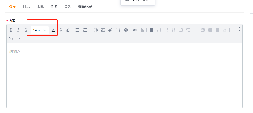This screenshot has height=113, width=253.
Task: Clear formatting with the eraser icon
Action: (x=68, y=30)
